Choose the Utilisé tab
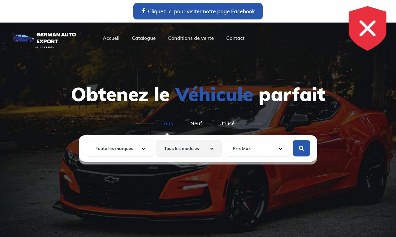Viewport: 396px width, 237px height. point(227,123)
